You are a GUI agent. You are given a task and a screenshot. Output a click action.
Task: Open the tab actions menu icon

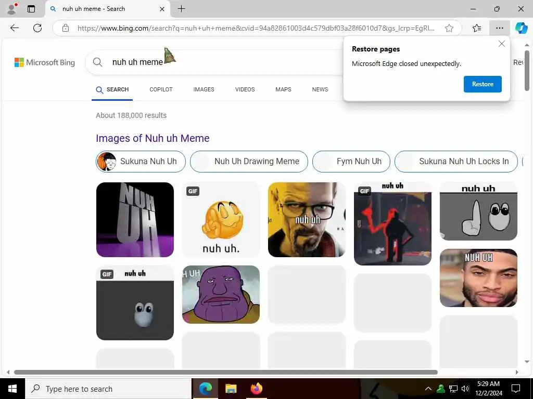tap(31, 9)
